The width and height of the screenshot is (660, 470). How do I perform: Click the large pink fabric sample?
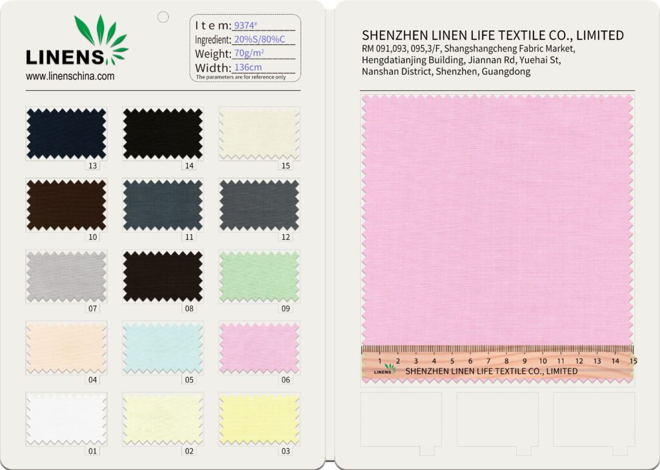[497, 219]
